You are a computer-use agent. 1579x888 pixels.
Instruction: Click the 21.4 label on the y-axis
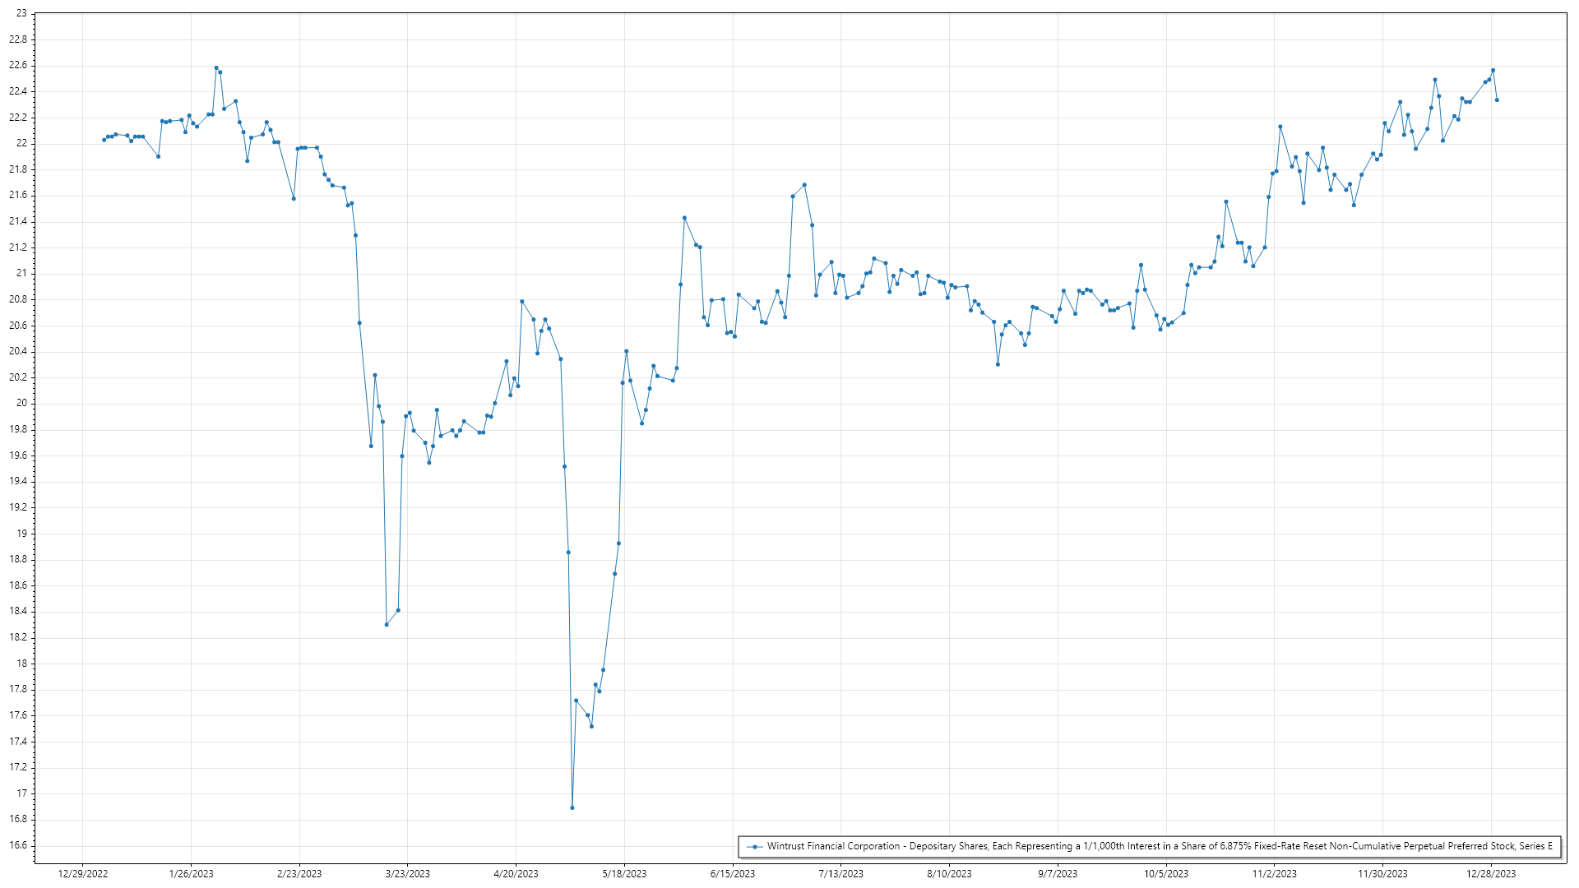pyautogui.click(x=17, y=221)
